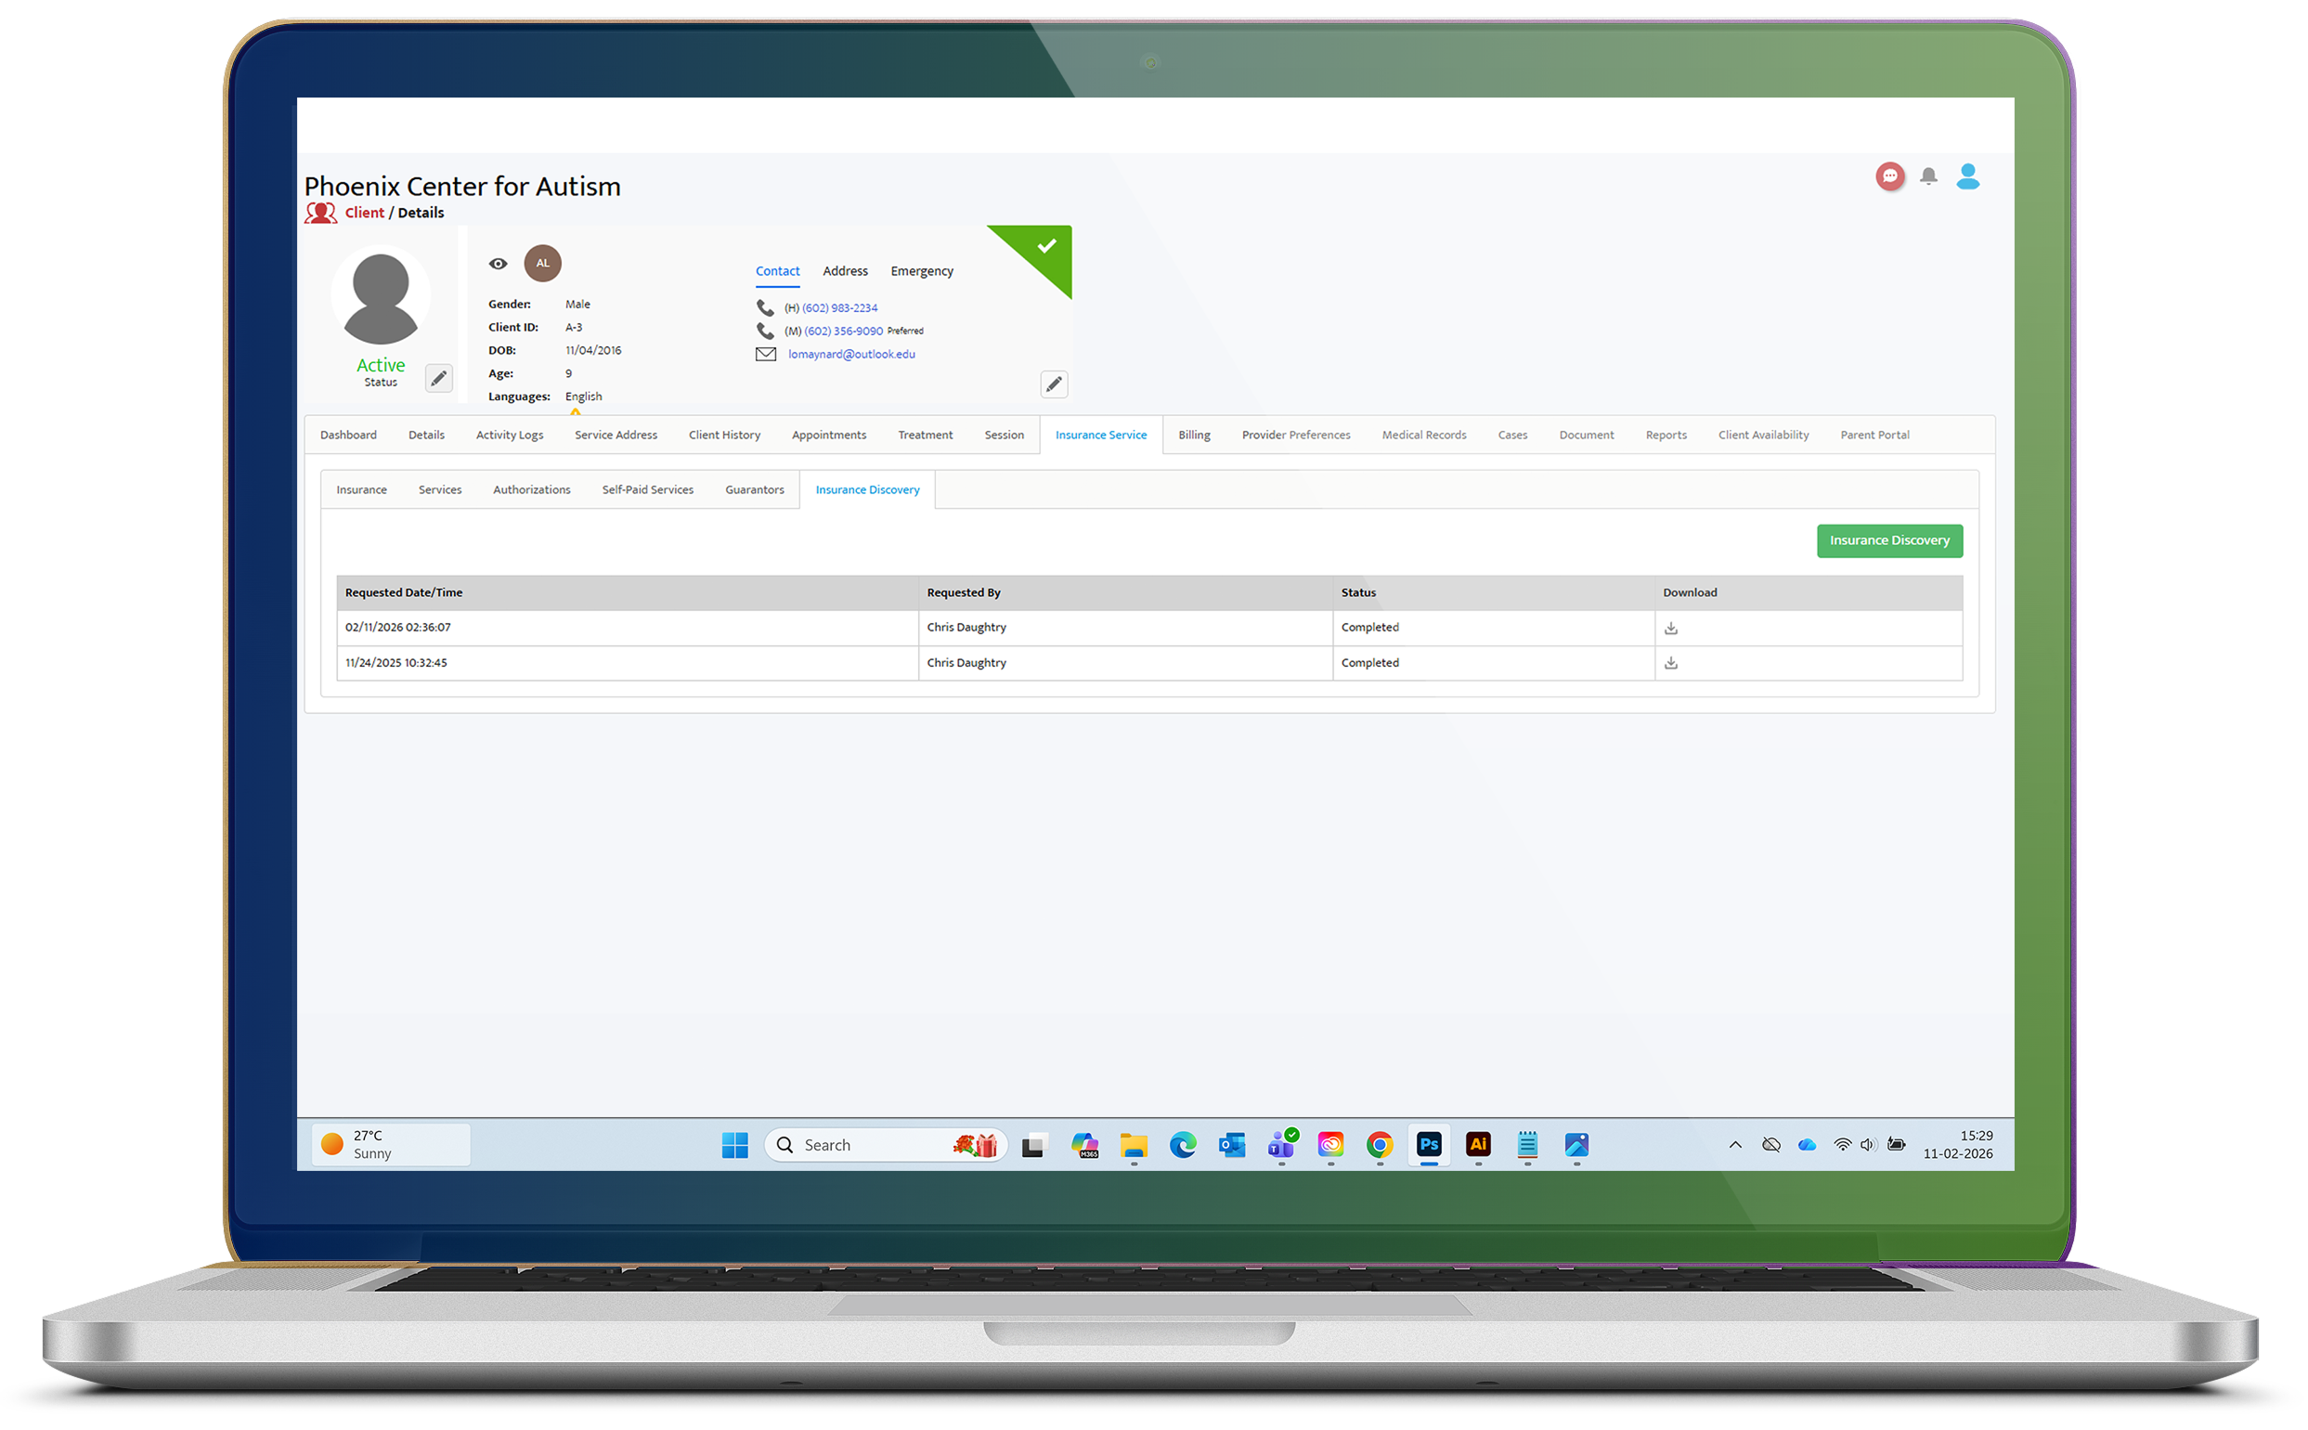Screen dimensions: 2308x1430
Task: Switch to the Billing tab
Action: click(x=1193, y=435)
